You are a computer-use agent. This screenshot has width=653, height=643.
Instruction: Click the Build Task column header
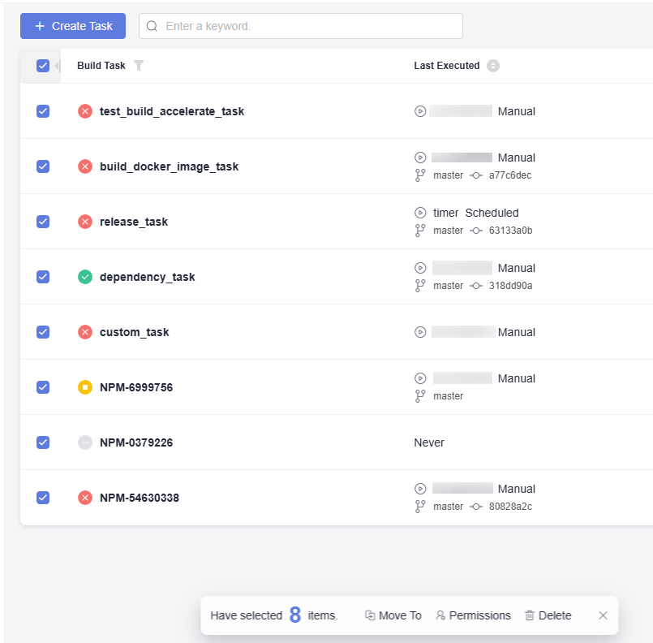(x=101, y=66)
